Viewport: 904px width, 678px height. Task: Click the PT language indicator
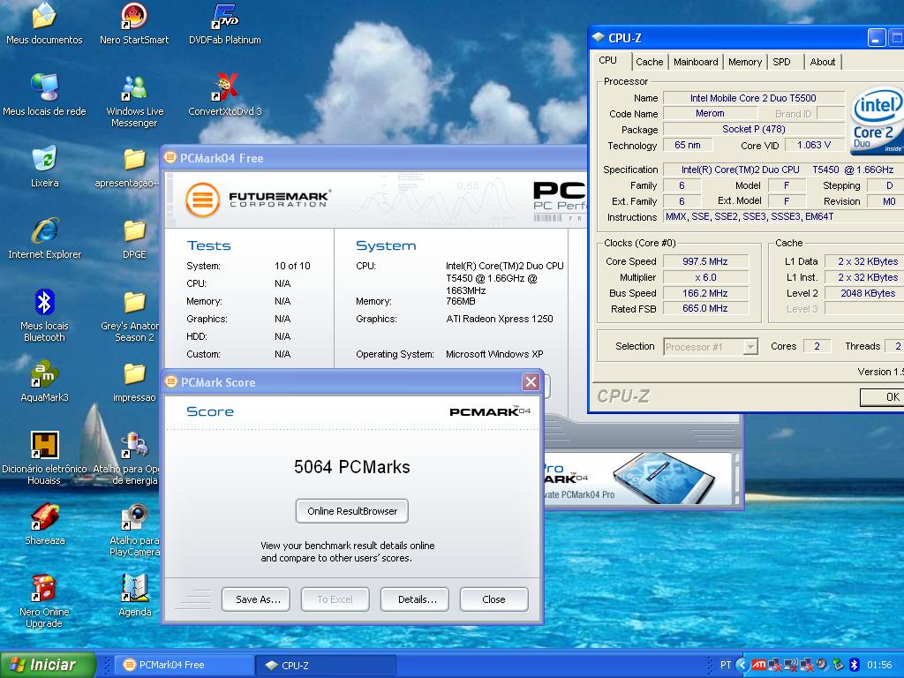(x=726, y=665)
